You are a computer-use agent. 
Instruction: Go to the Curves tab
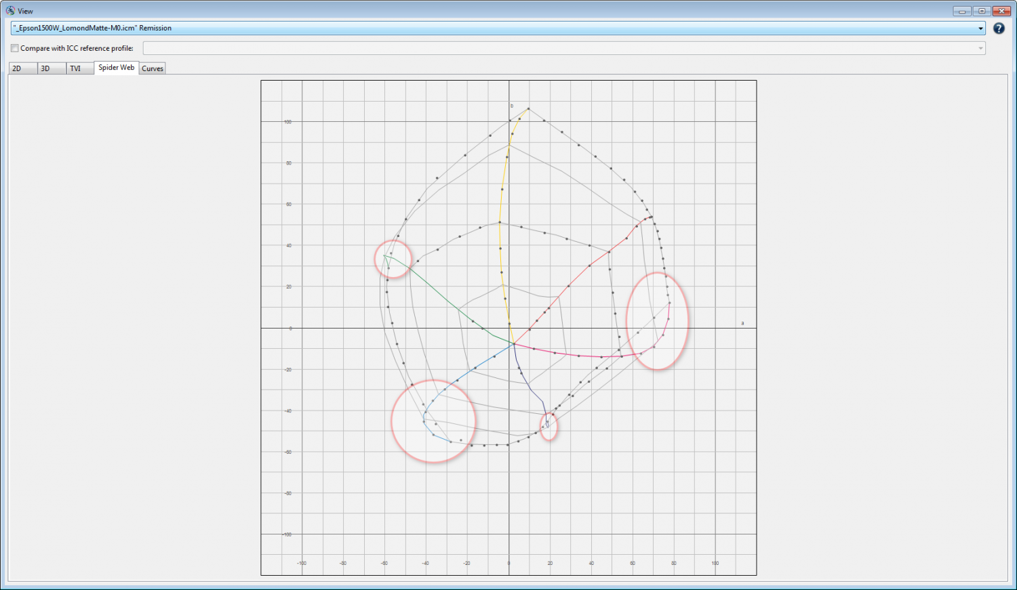tap(153, 68)
